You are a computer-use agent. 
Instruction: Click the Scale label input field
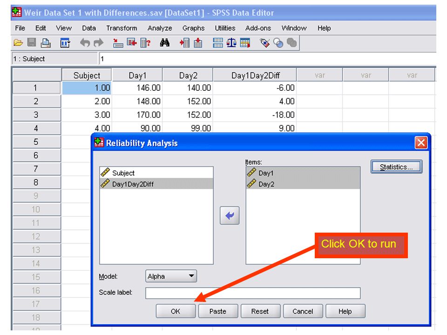click(253, 293)
